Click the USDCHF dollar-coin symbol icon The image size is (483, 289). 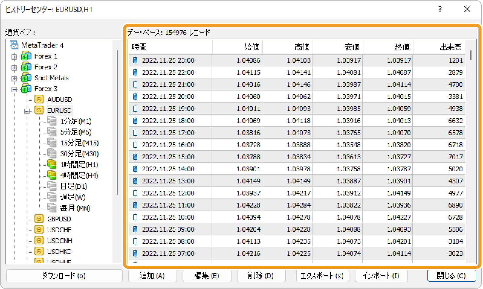tap(39, 230)
